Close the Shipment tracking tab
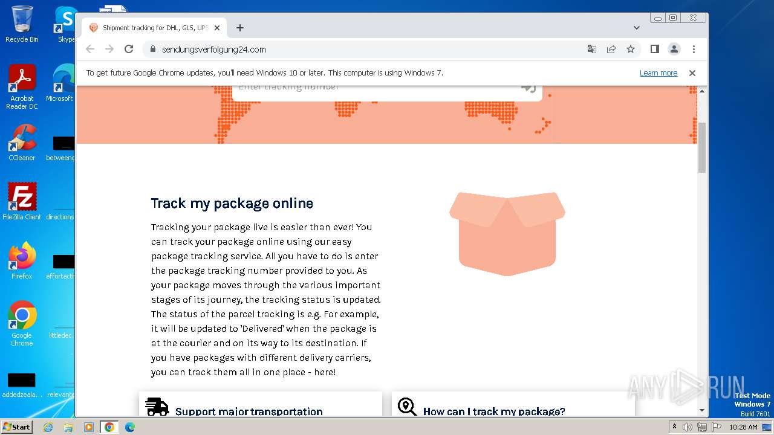774x435 pixels. [217, 28]
